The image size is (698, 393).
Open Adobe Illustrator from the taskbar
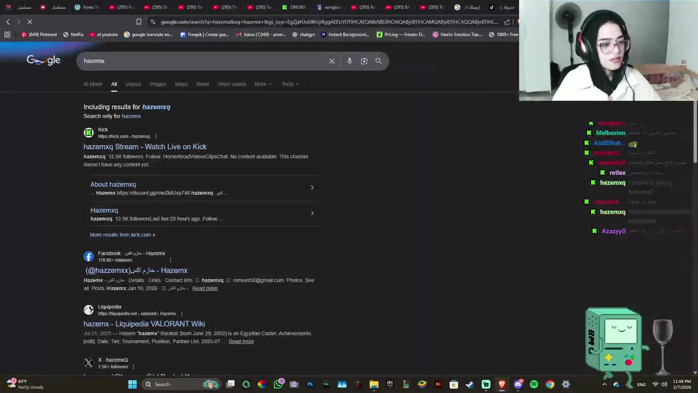(438, 384)
